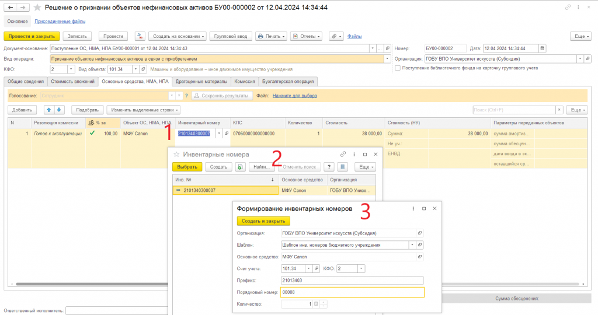The height and width of the screenshot is (315, 598).
Task: Increase the Количество spinner value
Action: (x=324, y=302)
